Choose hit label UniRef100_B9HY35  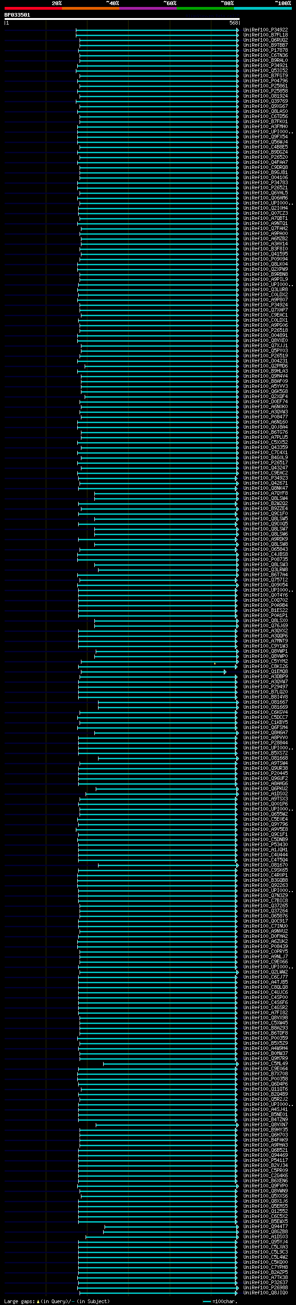pos(265,1130)
